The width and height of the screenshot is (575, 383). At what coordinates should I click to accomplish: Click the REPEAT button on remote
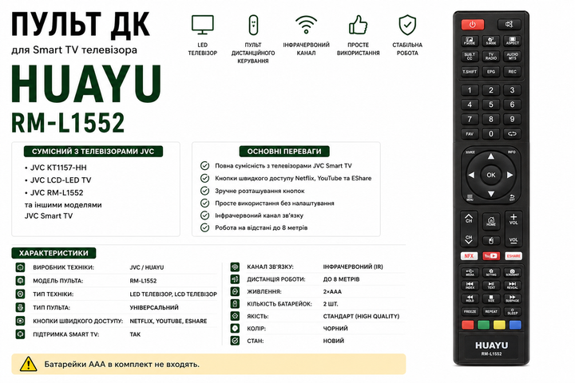(490, 311)
